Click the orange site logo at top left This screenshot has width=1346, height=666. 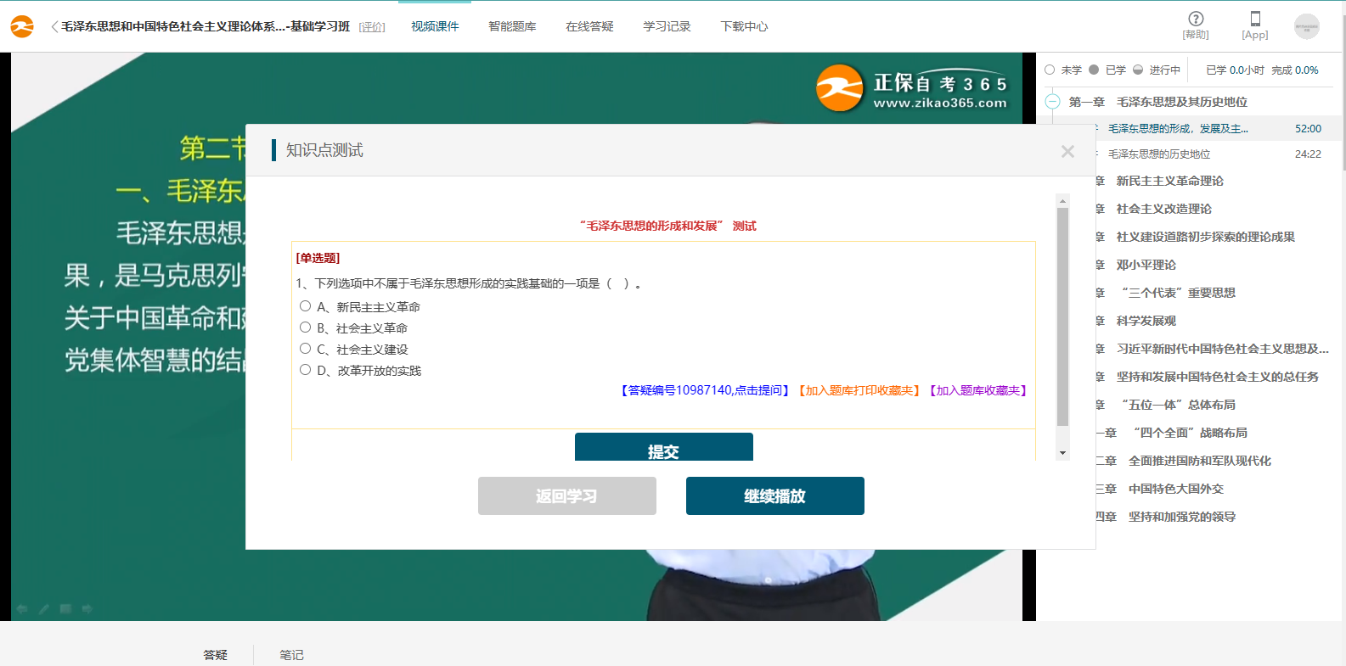[x=22, y=26]
